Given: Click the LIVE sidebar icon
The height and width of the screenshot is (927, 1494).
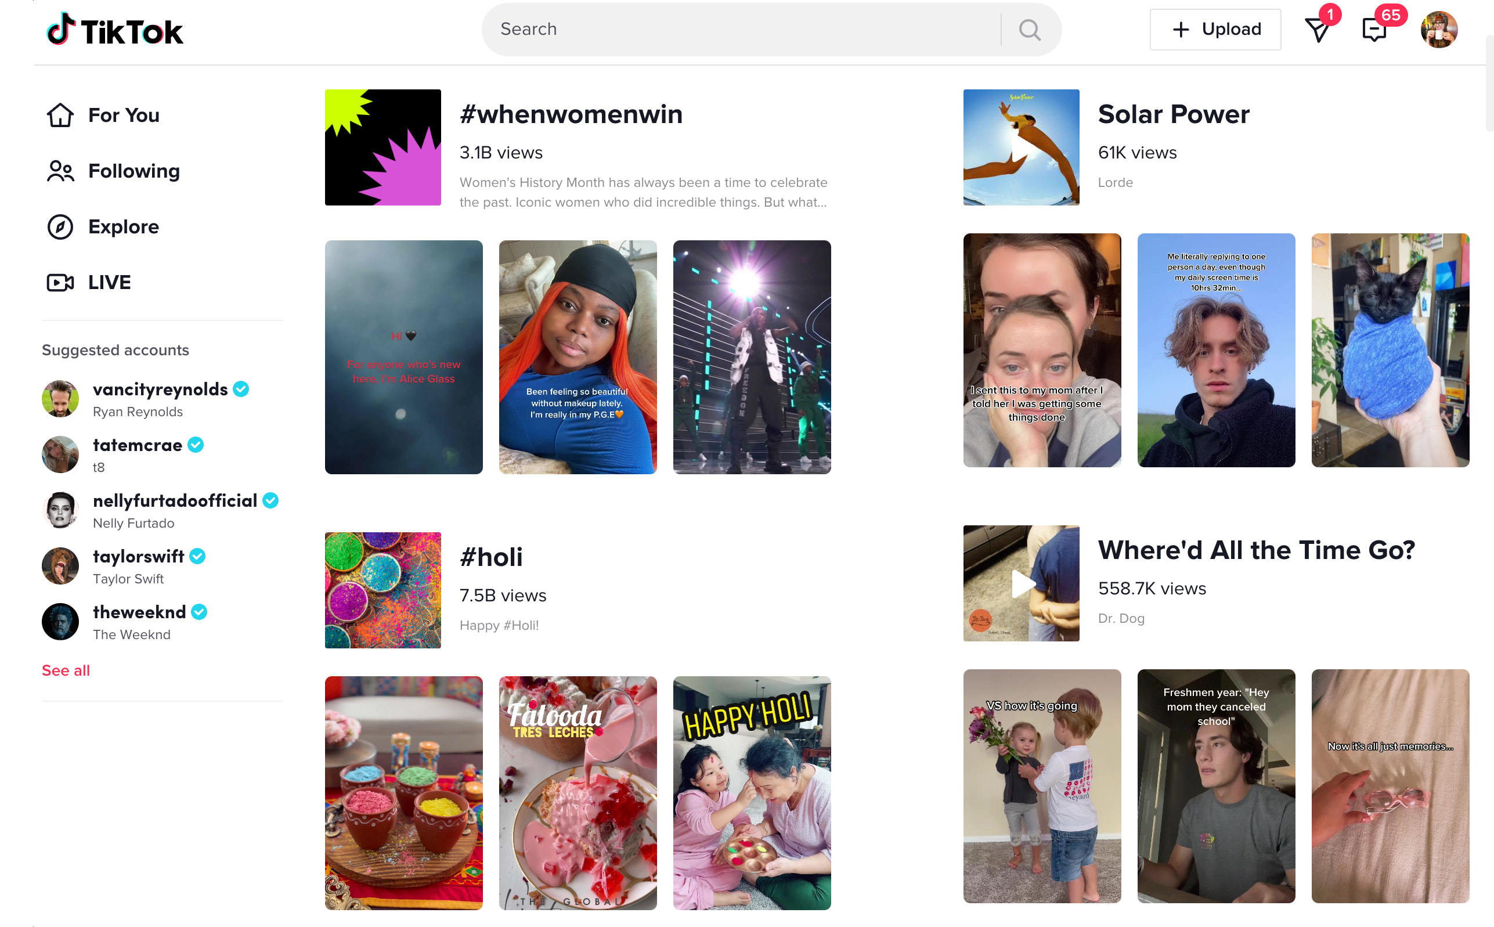Looking at the screenshot, I should (x=61, y=282).
